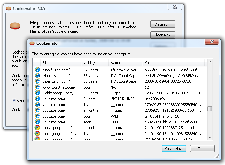
Task: Select the yieldmanager.com/ site entry
Action: [x=58, y=93]
